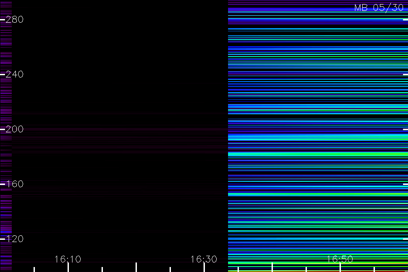This screenshot has width=408, height=272.
Task: Select the time tick below 16:10
Action: pos(68,267)
